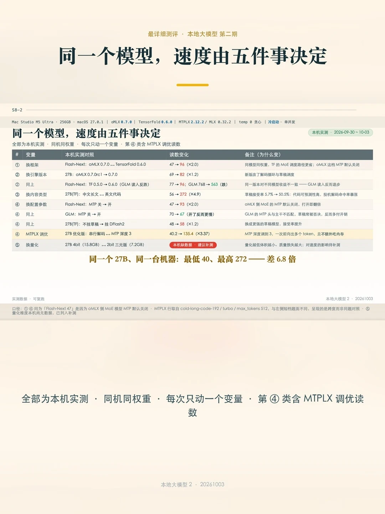
Task: Click the '40.2 → 135.4 (×3.37)' reading
Action: (x=190, y=234)
